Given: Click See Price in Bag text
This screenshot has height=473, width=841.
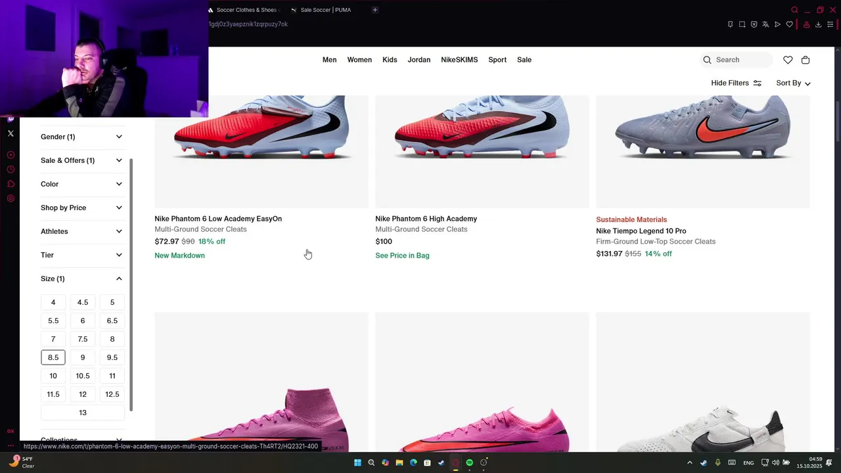Looking at the screenshot, I should 402,256.
